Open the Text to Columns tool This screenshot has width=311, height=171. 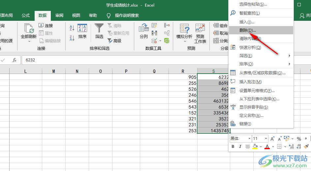coord(144,28)
